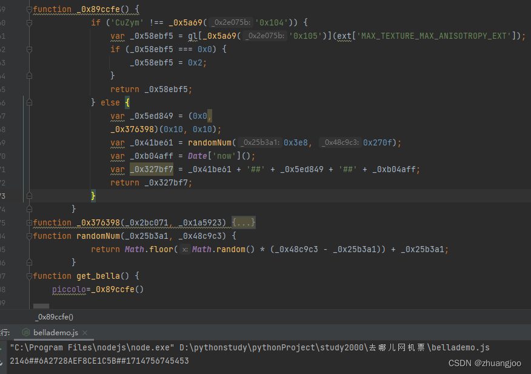This screenshot has height=374, width=531.
Task: Click return _0x58ebf5 statement
Action: tap(152, 90)
